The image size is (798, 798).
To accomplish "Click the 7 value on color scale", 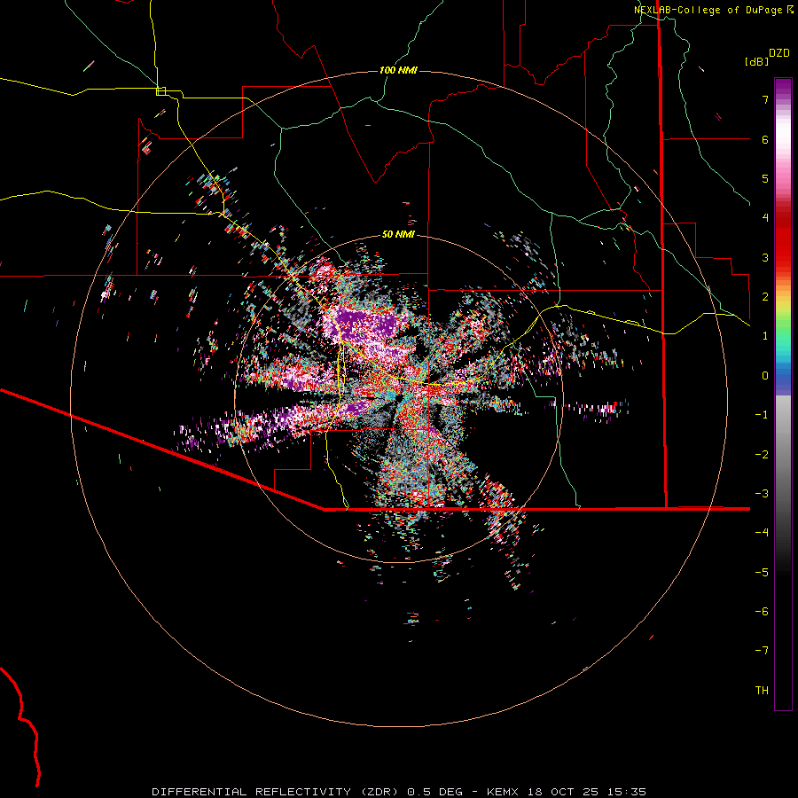I will (765, 99).
